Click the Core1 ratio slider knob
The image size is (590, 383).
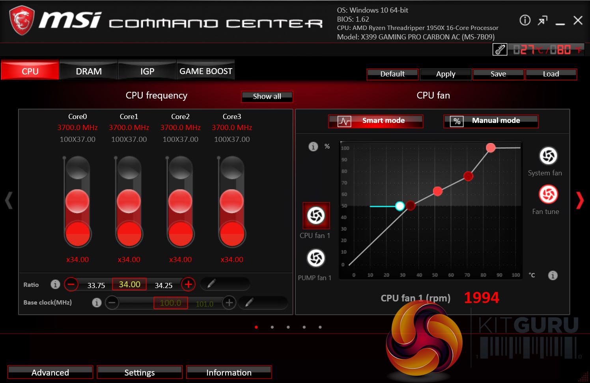click(x=129, y=201)
